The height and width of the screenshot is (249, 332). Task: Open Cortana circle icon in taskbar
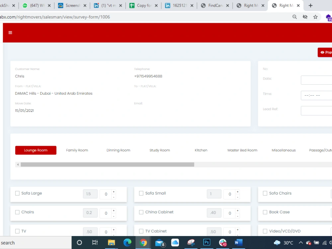coord(79,242)
